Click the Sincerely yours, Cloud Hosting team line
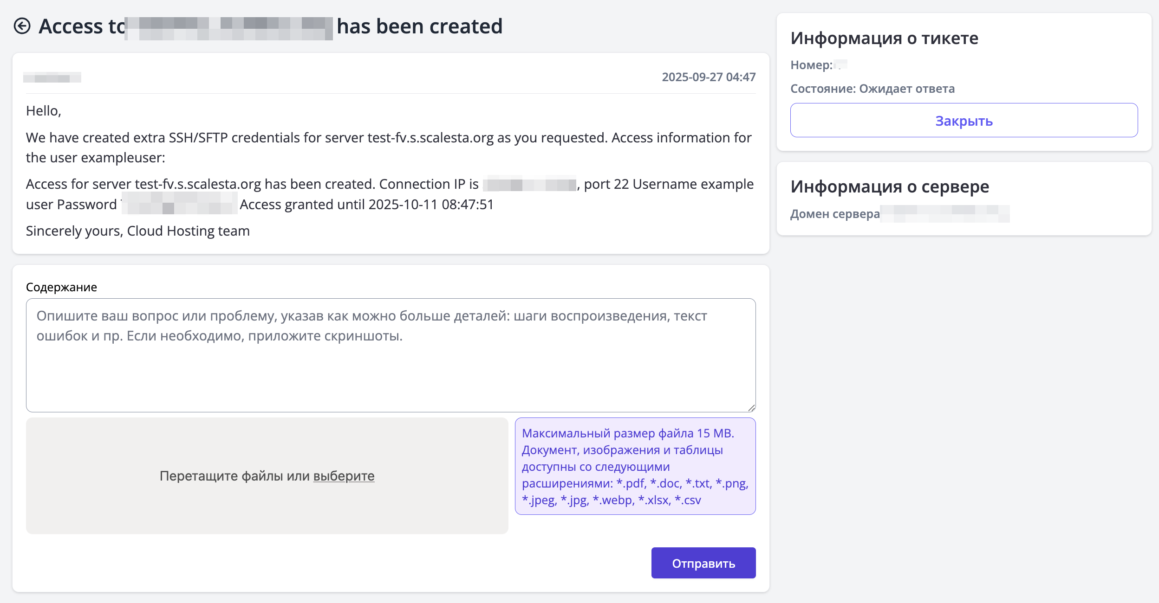1159x603 pixels. (137, 231)
